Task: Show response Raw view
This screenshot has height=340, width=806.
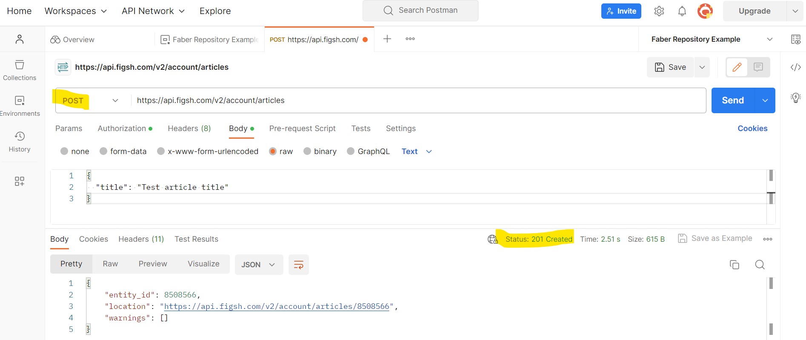Action: tap(110, 264)
